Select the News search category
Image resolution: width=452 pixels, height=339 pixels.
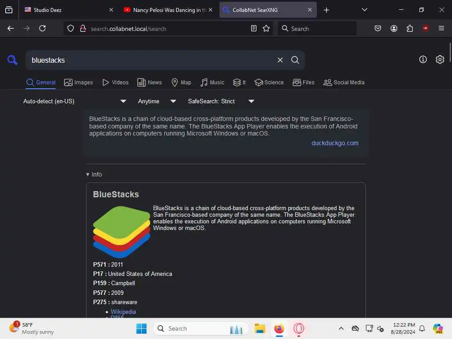[x=150, y=83]
